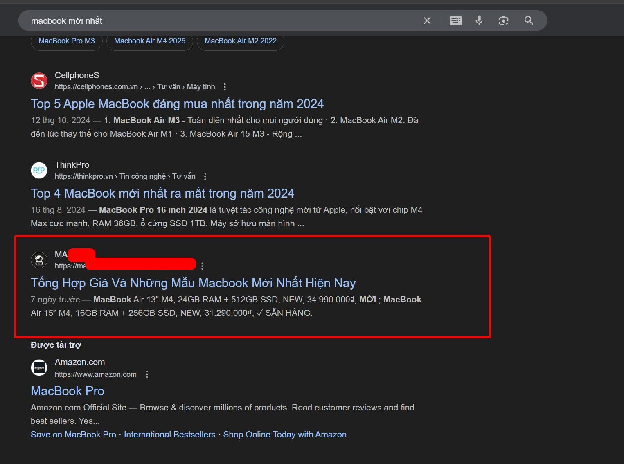Follow Shop Online Today with Amazon sitelink
624x464 pixels.
(x=285, y=435)
